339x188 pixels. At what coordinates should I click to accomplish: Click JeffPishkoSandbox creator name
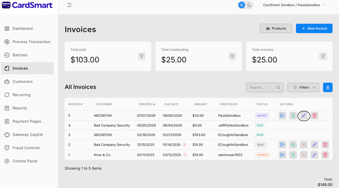pos(233,126)
